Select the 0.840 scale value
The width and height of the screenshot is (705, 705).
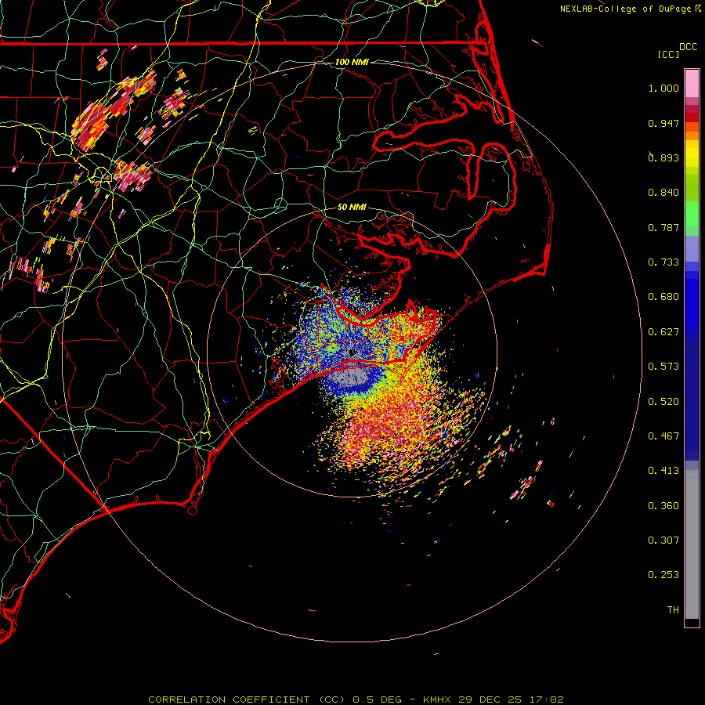click(663, 193)
